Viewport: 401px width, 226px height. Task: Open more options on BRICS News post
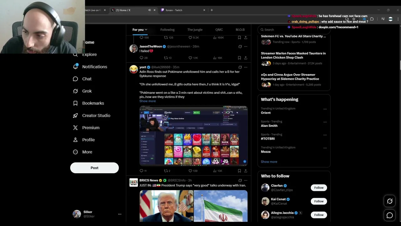pyautogui.click(x=246, y=180)
